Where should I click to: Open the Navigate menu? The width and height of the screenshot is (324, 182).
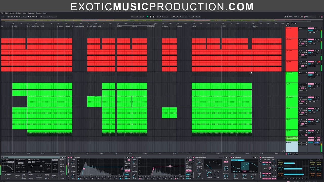tap(31, 13)
